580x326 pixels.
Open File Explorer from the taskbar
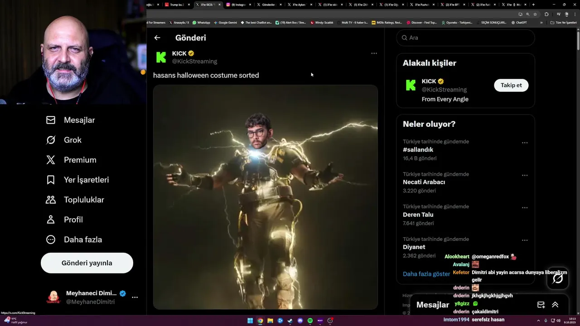270,321
